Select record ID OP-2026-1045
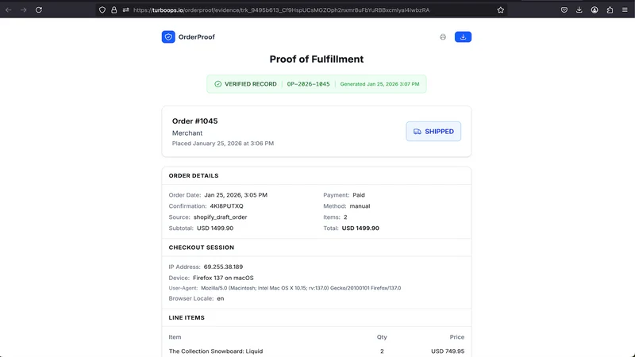 [x=308, y=84]
